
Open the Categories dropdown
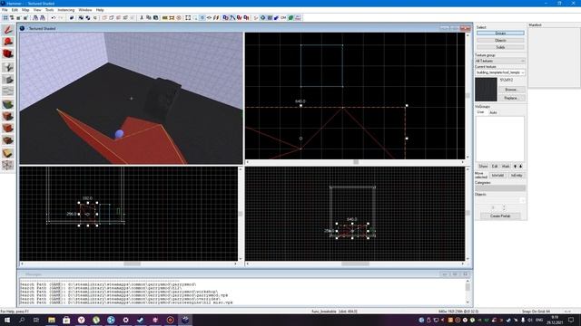[500, 188]
